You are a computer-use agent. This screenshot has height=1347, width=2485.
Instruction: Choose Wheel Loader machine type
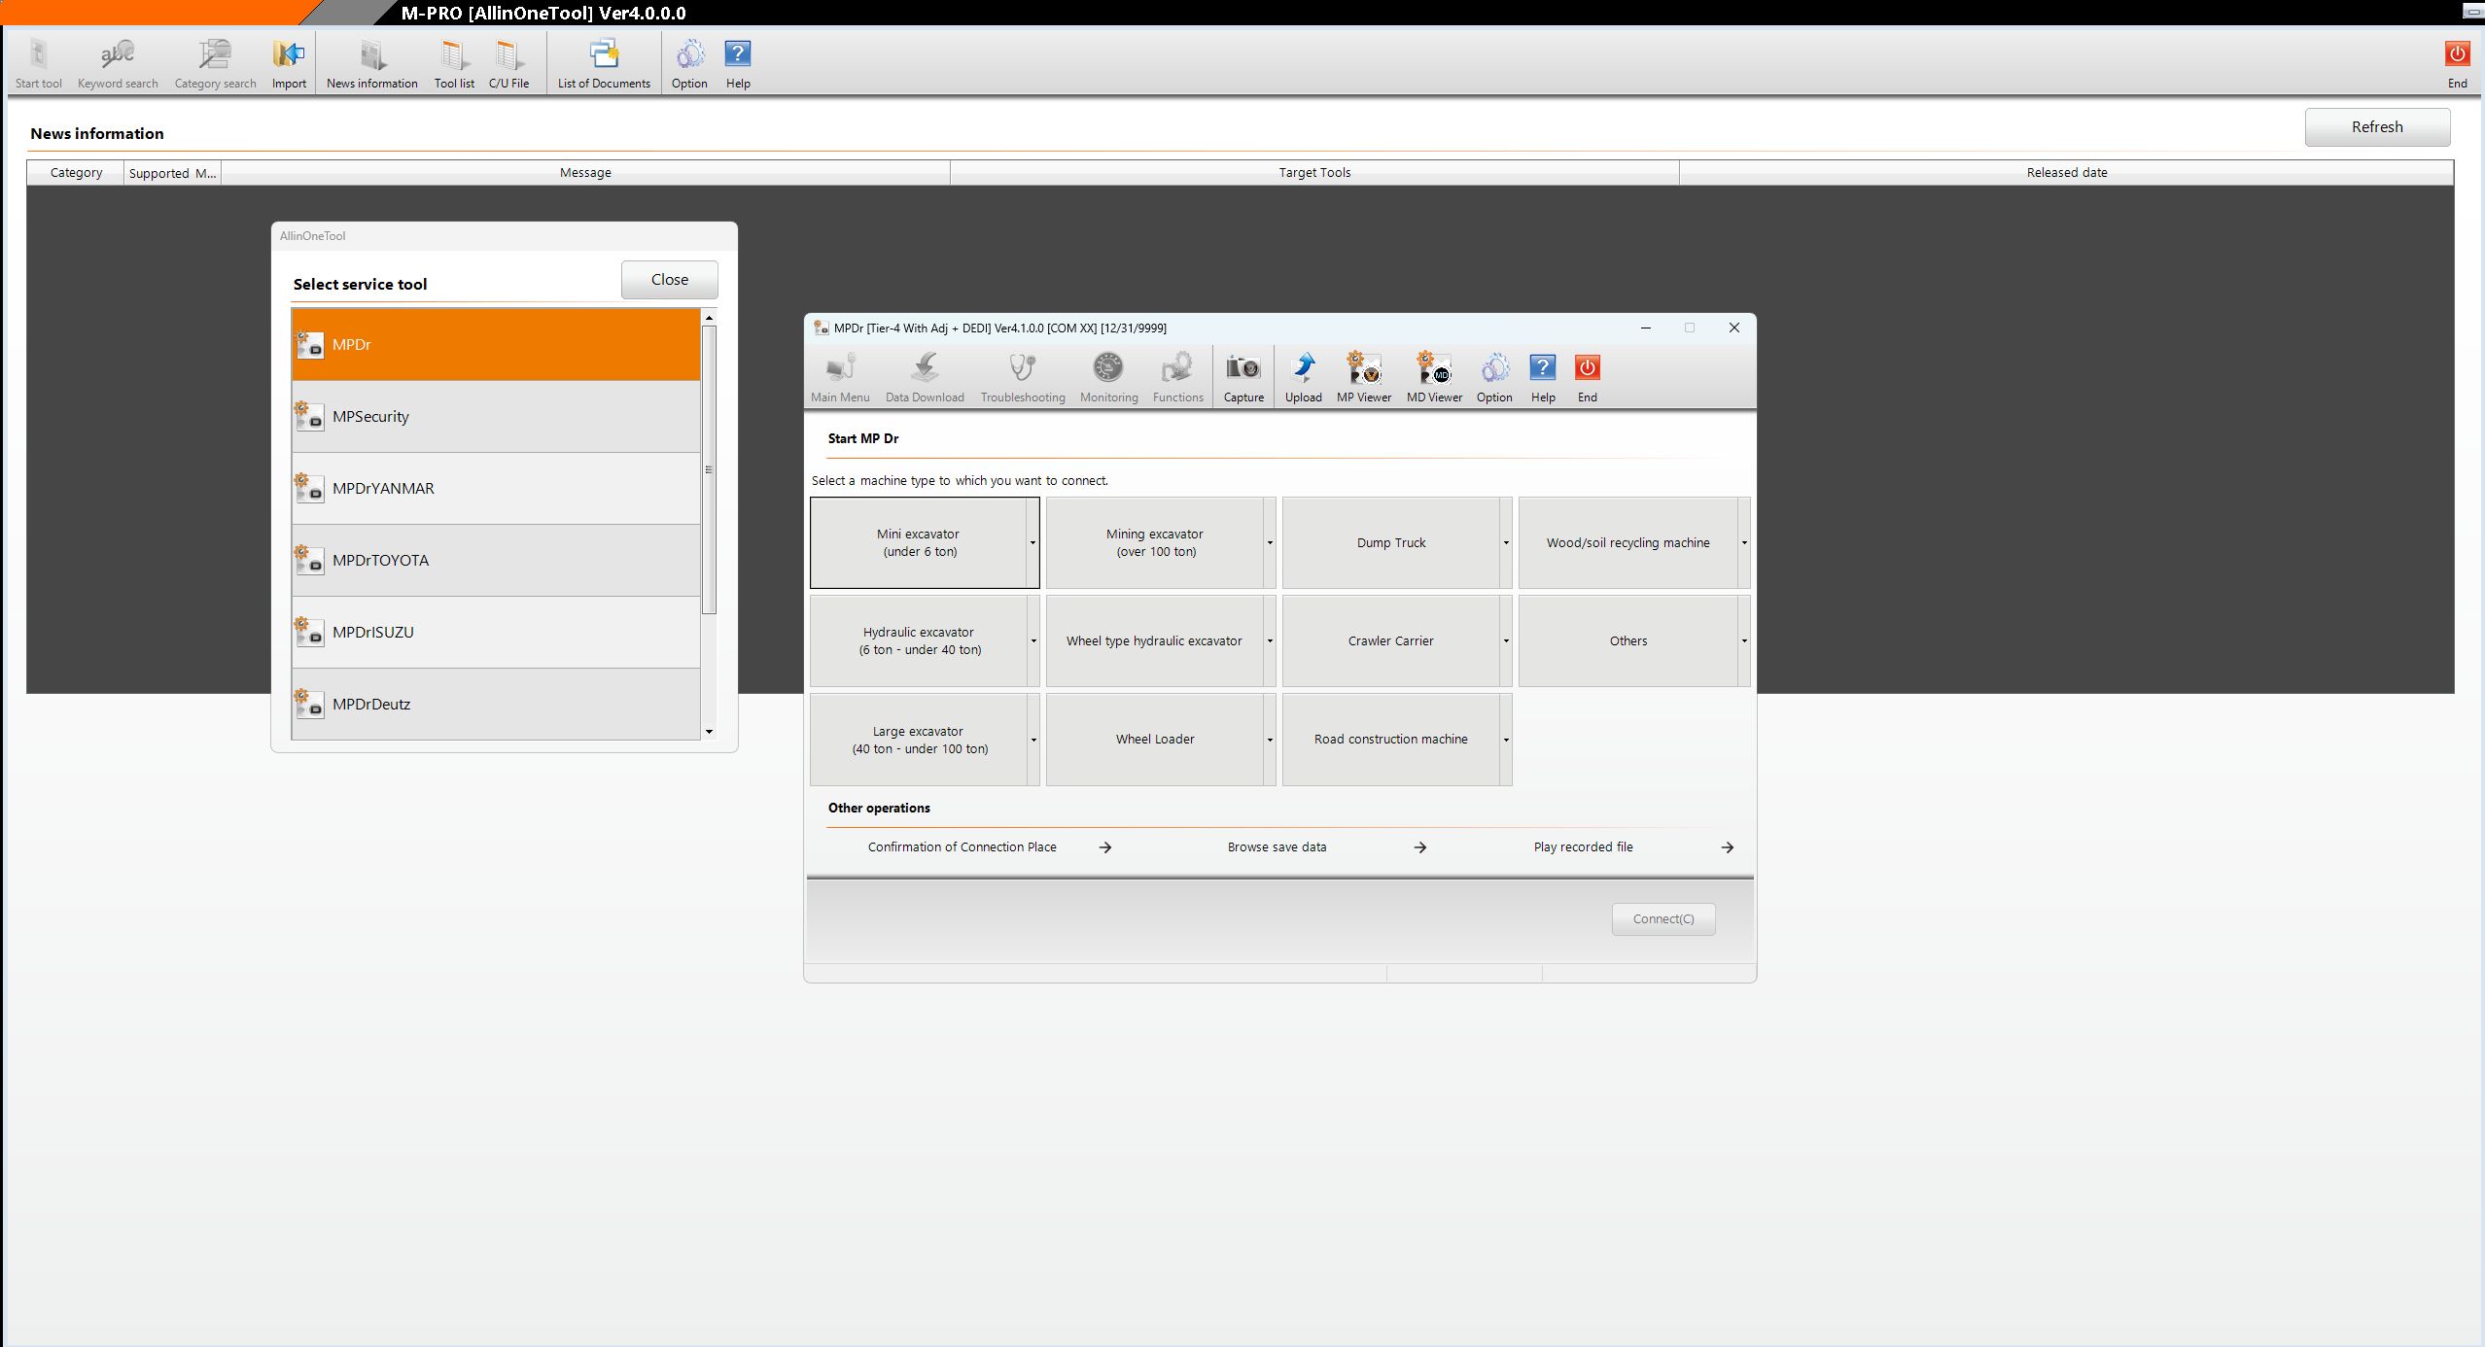[1155, 740]
